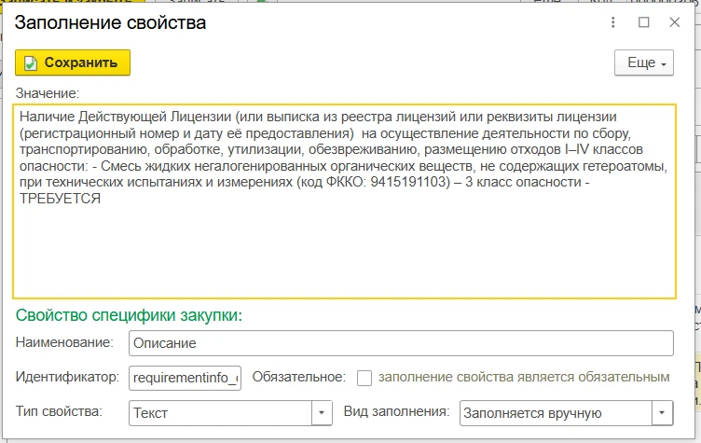Open the Еще dropdown menu

[x=644, y=62]
